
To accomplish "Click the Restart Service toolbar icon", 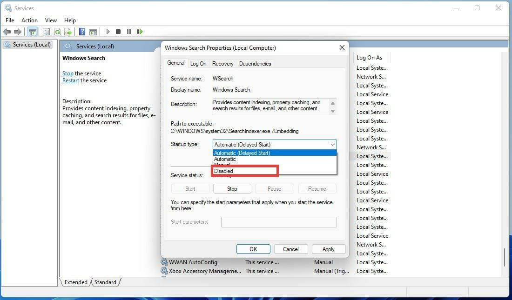I will 140,32.
